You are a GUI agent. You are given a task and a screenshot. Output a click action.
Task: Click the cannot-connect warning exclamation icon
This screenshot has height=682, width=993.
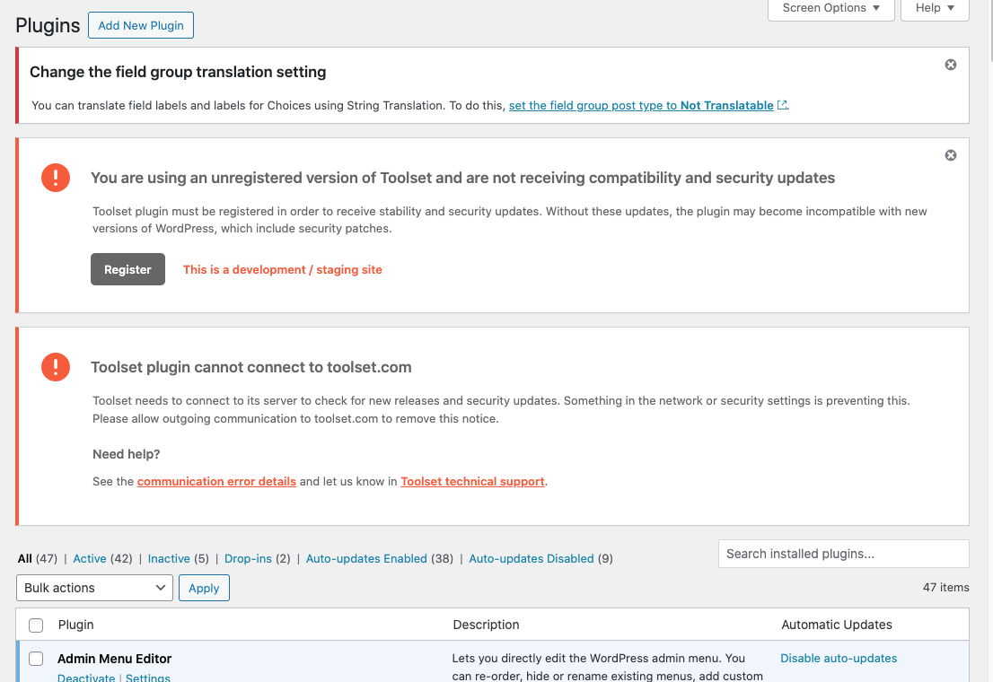[56, 367]
